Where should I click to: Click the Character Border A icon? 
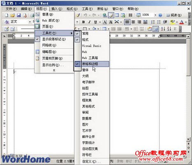pos(104,22)
